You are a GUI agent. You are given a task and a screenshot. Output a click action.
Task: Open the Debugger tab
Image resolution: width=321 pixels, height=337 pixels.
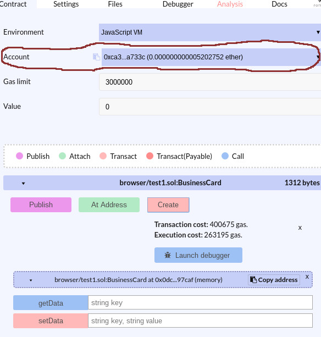tap(178, 4)
